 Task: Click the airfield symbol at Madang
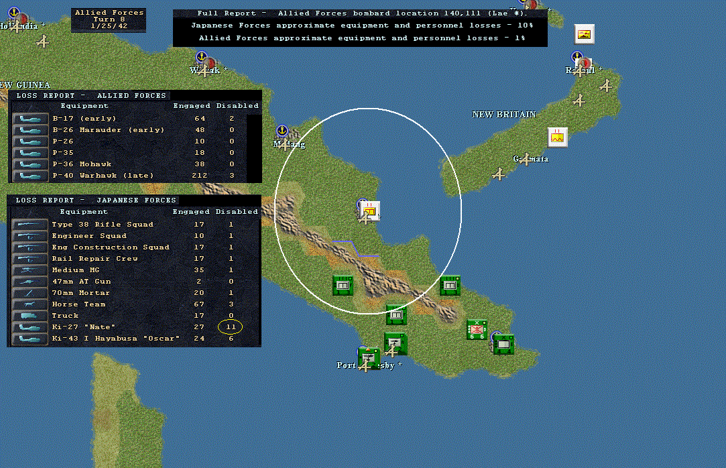pyautogui.click(x=284, y=144)
